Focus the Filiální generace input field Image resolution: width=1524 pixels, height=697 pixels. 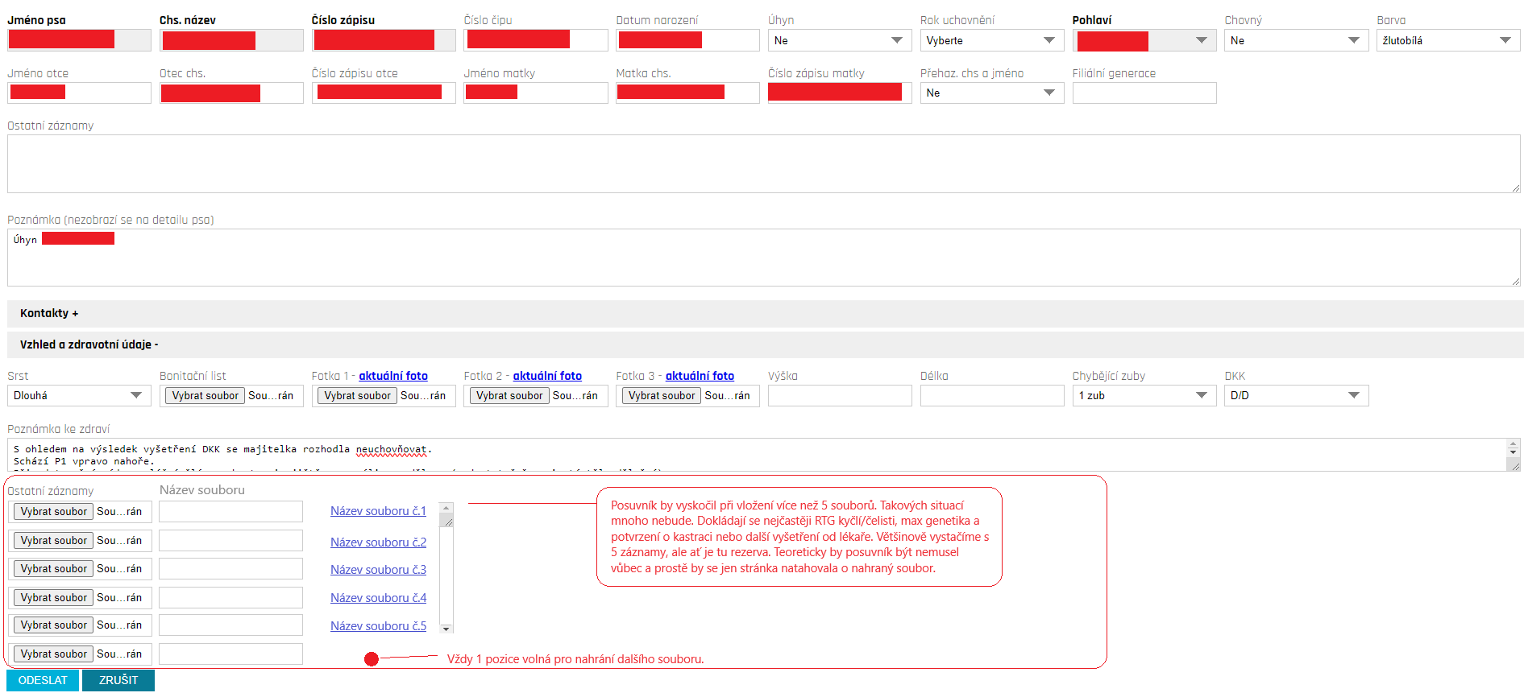tap(1143, 93)
